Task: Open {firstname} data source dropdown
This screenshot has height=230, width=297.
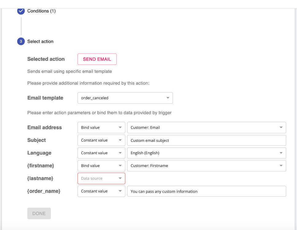Action: coord(101,166)
